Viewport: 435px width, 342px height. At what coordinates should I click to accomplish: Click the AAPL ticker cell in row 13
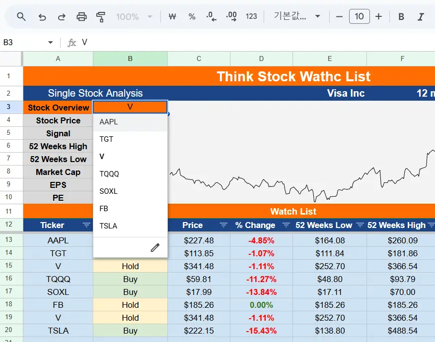[58, 240]
